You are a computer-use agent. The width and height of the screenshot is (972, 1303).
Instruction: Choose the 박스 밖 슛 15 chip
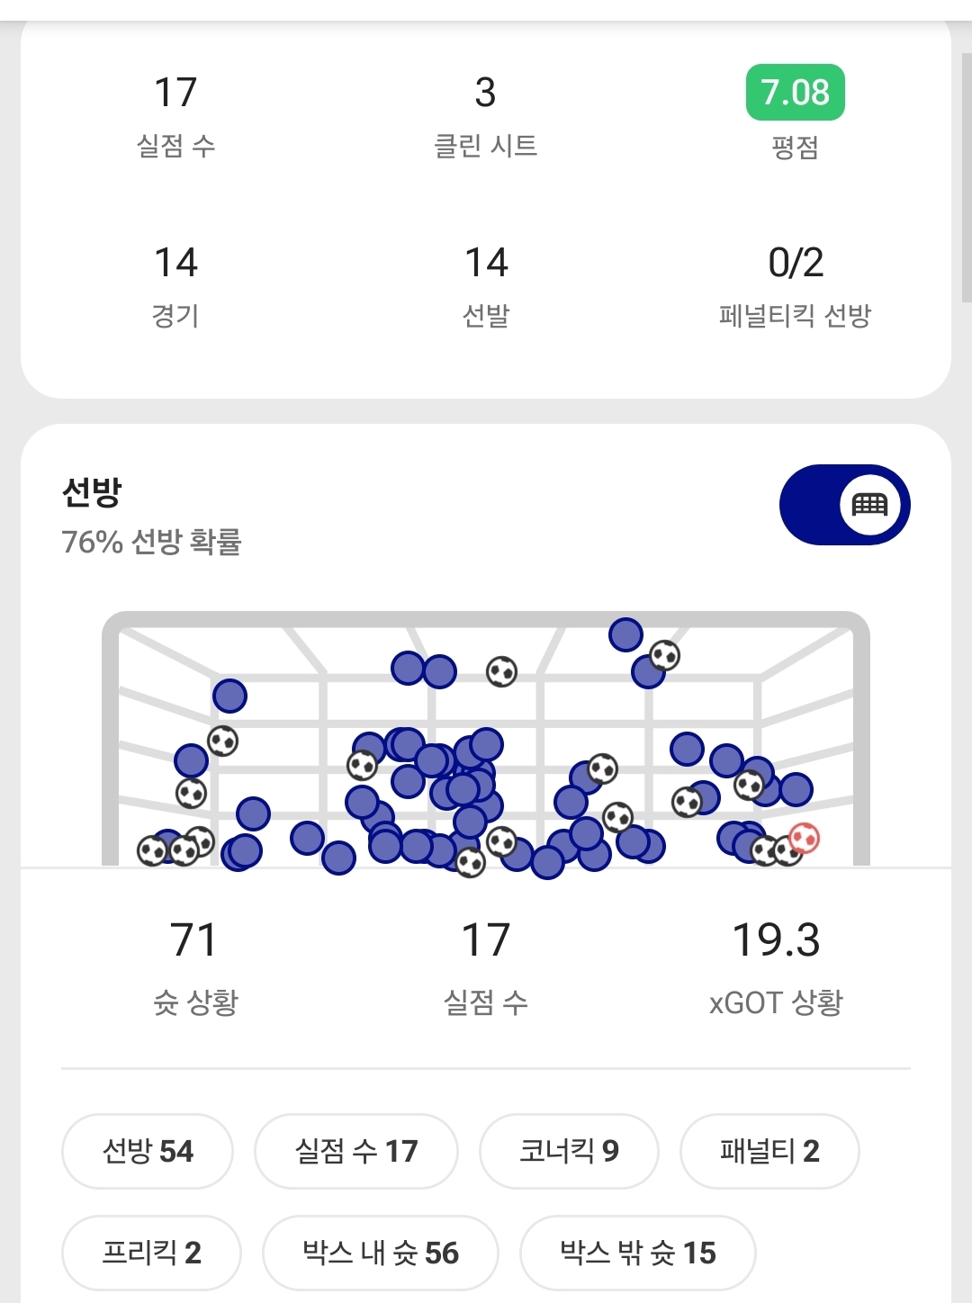point(637,1253)
